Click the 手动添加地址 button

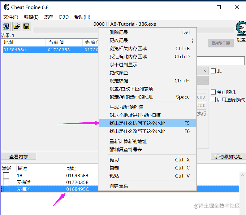tap(228, 156)
